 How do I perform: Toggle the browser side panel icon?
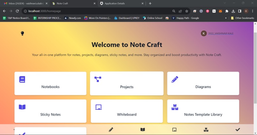[x=240, y=11]
